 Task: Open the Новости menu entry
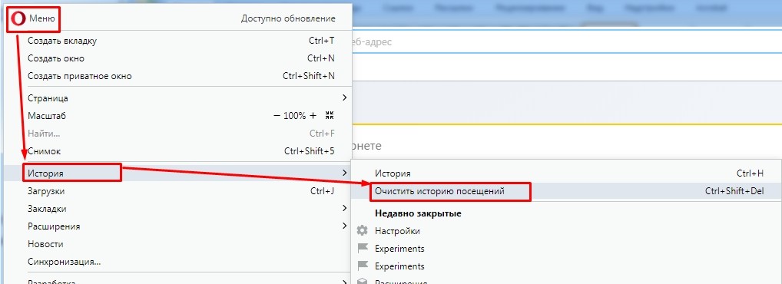178,244
